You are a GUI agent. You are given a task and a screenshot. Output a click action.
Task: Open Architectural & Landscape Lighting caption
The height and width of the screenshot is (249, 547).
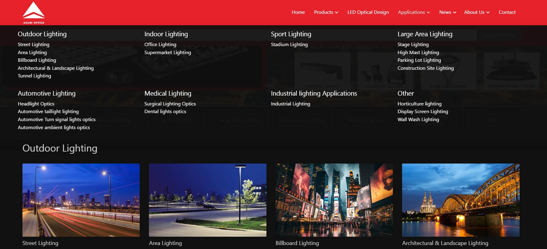445,243
